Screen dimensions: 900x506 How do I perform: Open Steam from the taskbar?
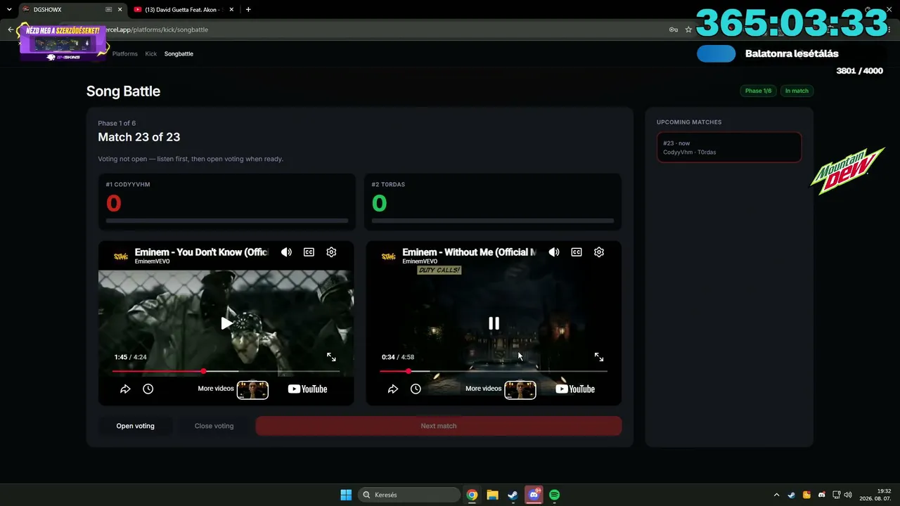point(513,495)
